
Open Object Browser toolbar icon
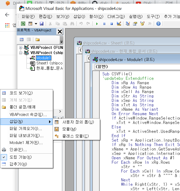tap(142, 24)
